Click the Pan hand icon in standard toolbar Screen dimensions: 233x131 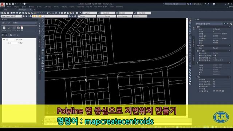(x=47, y=13)
